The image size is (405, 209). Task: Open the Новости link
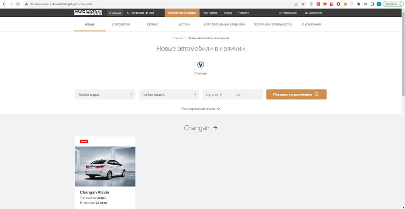[x=243, y=13]
